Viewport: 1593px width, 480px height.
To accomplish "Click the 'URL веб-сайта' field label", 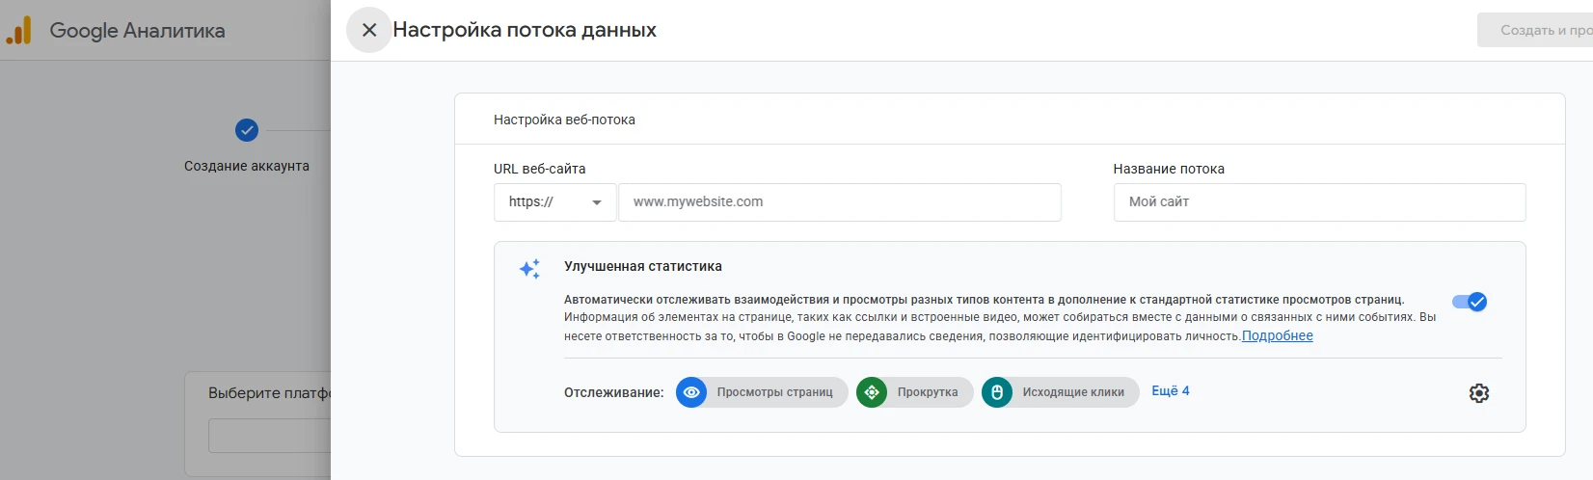I will (539, 169).
